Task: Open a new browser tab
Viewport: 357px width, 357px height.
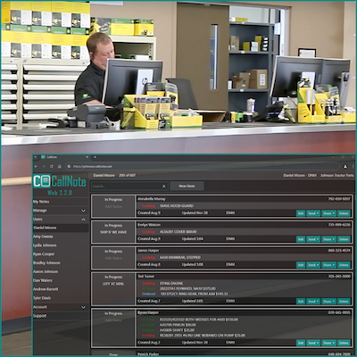Action: [95, 157]
